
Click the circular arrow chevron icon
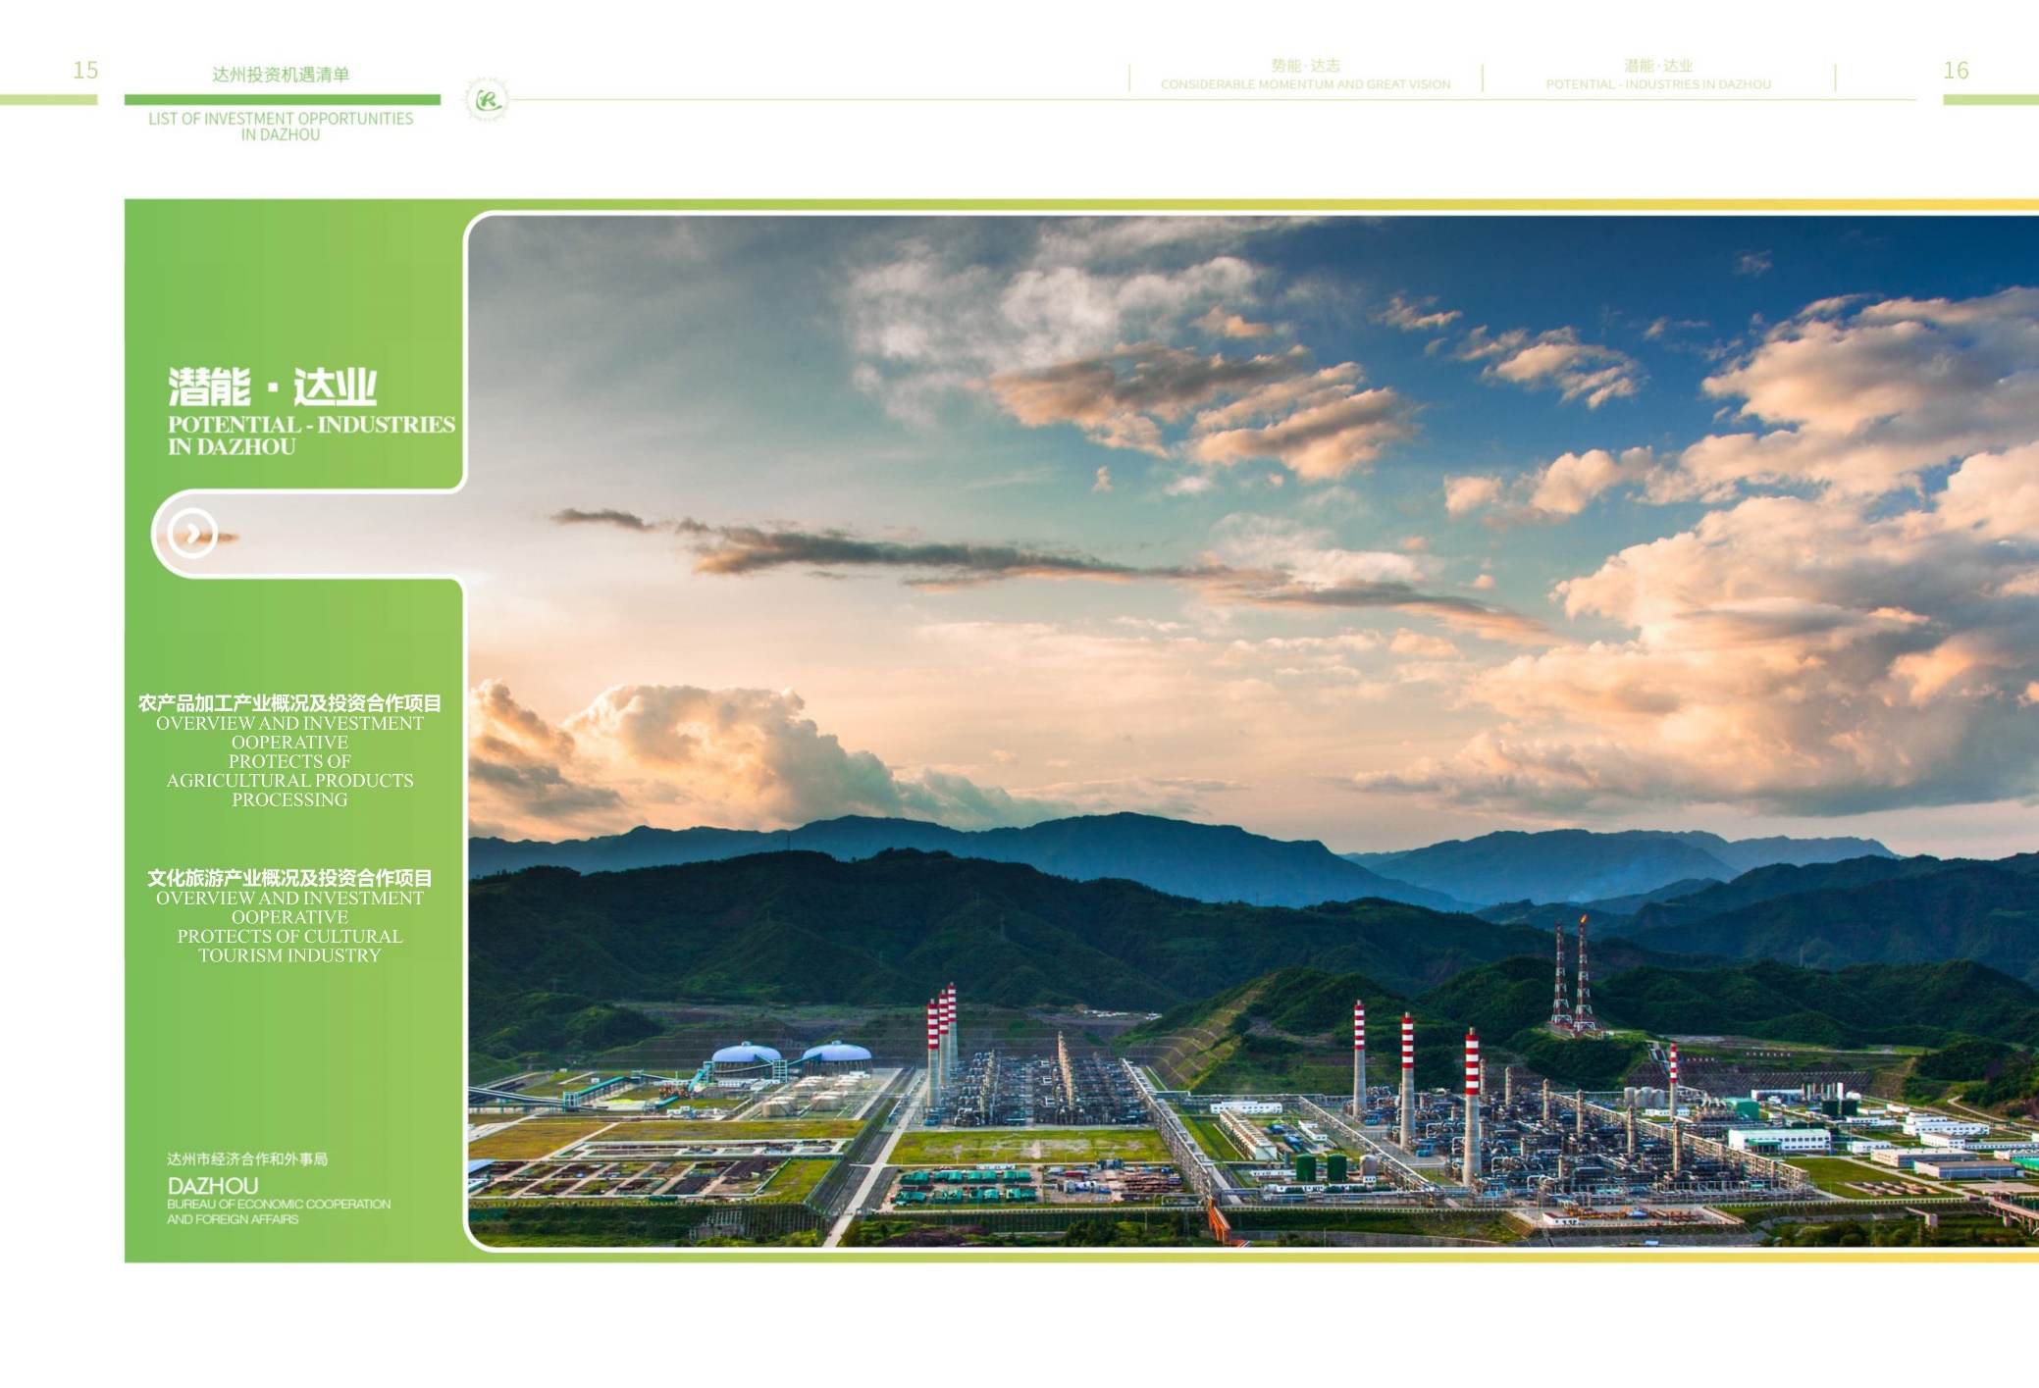192,534
